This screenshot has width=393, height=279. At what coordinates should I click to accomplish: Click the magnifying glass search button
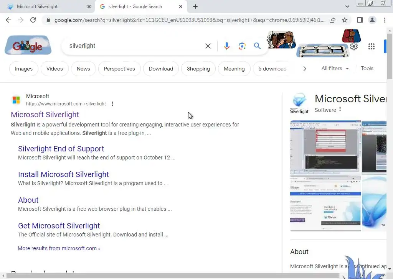click(x=257, y=46)
